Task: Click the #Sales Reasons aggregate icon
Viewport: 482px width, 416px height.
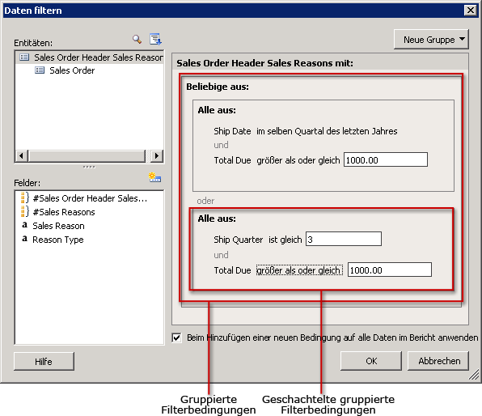Action: 25,212
